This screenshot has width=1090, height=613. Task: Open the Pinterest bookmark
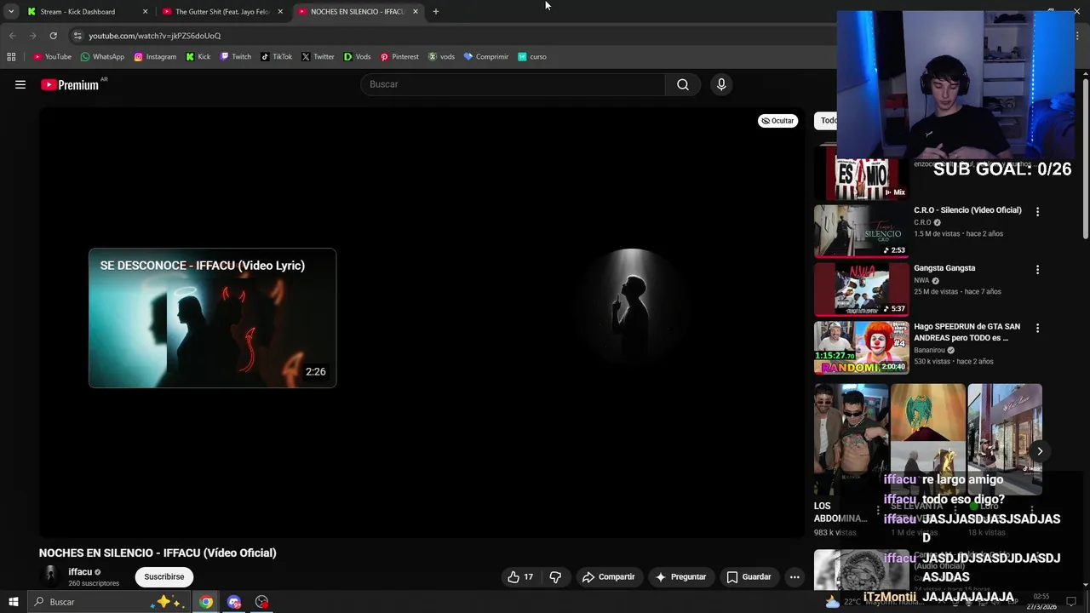pyautogui.click(x=399, y=57)
